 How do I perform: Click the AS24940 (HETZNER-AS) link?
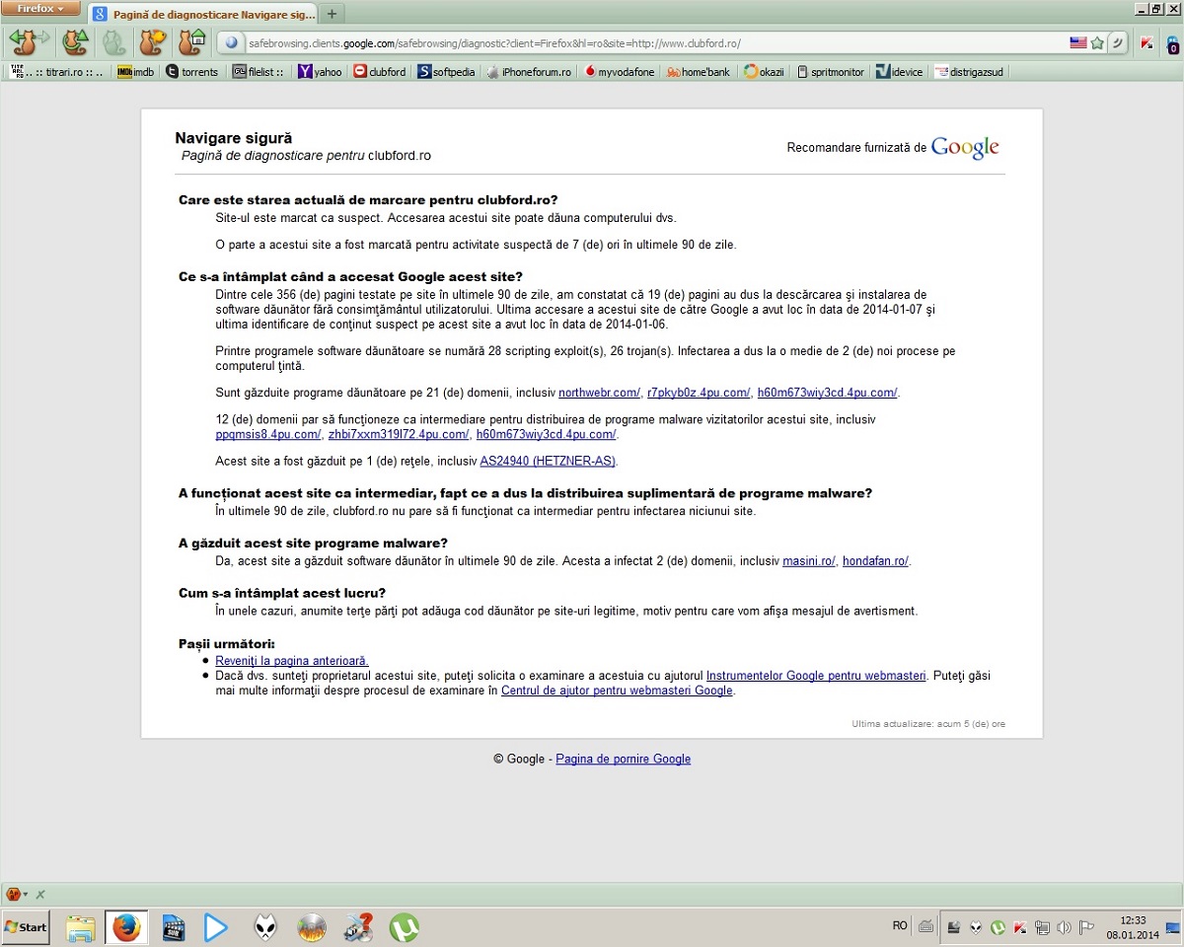pos(548,461)
